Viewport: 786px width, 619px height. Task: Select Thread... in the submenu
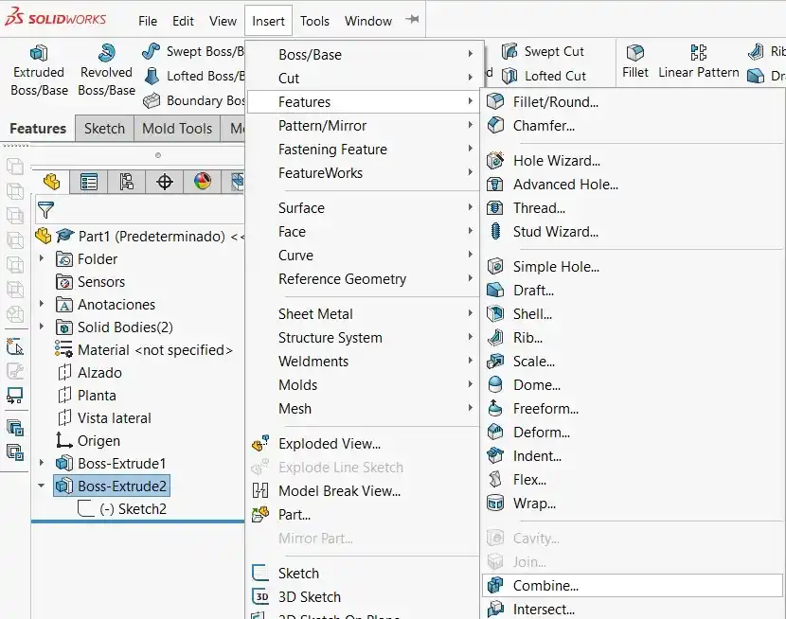(632, 208)
